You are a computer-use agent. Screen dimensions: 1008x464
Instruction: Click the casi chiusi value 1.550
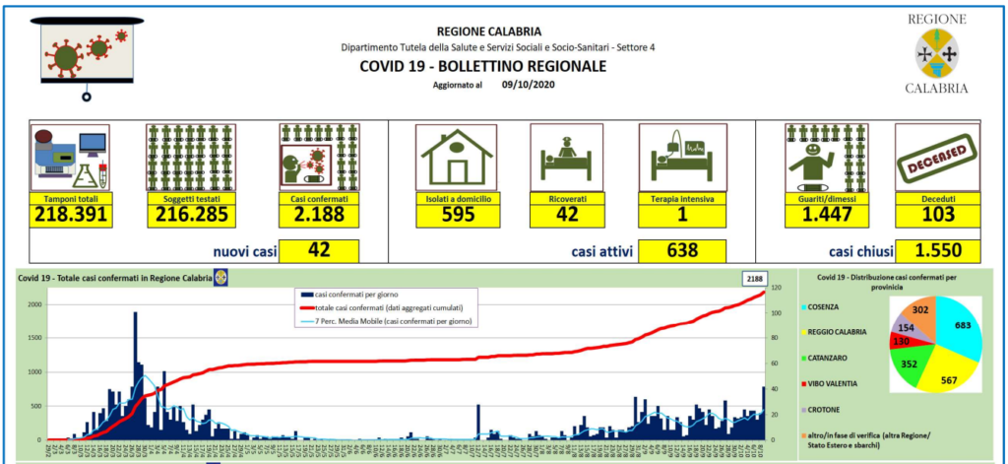(x=936, y=251)
